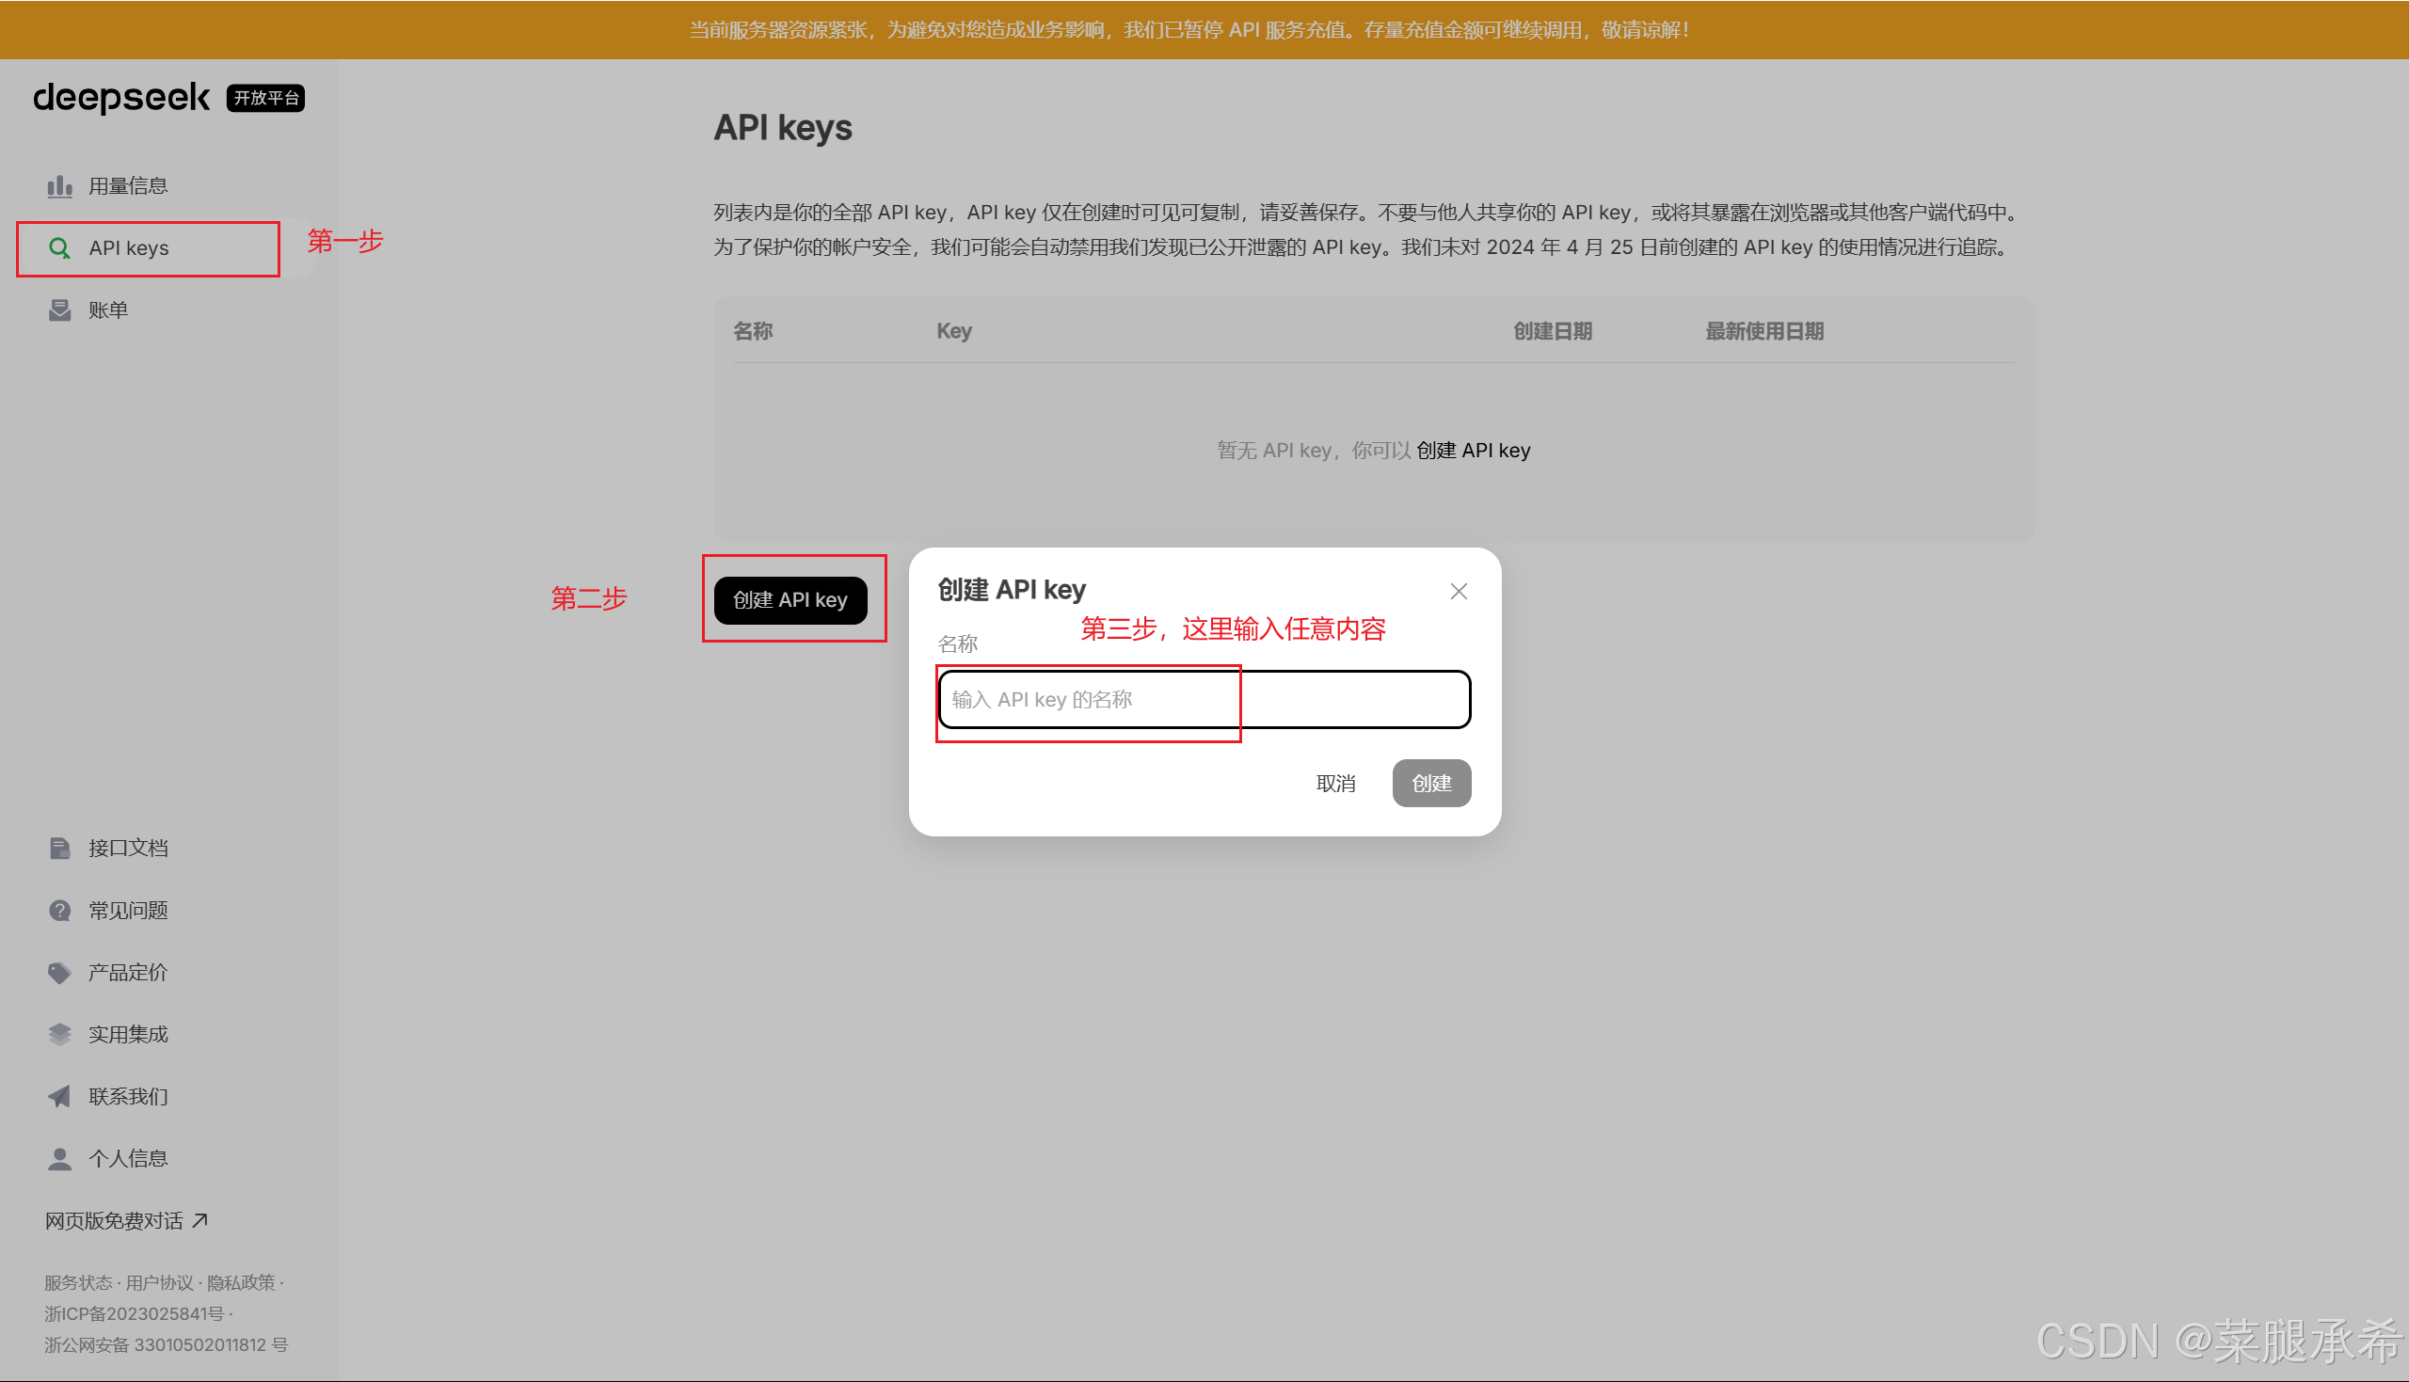The height and width of the screenshot is (1382, 2409).
Task: Click the 名称 column header
Action: (x=753, y=331)
